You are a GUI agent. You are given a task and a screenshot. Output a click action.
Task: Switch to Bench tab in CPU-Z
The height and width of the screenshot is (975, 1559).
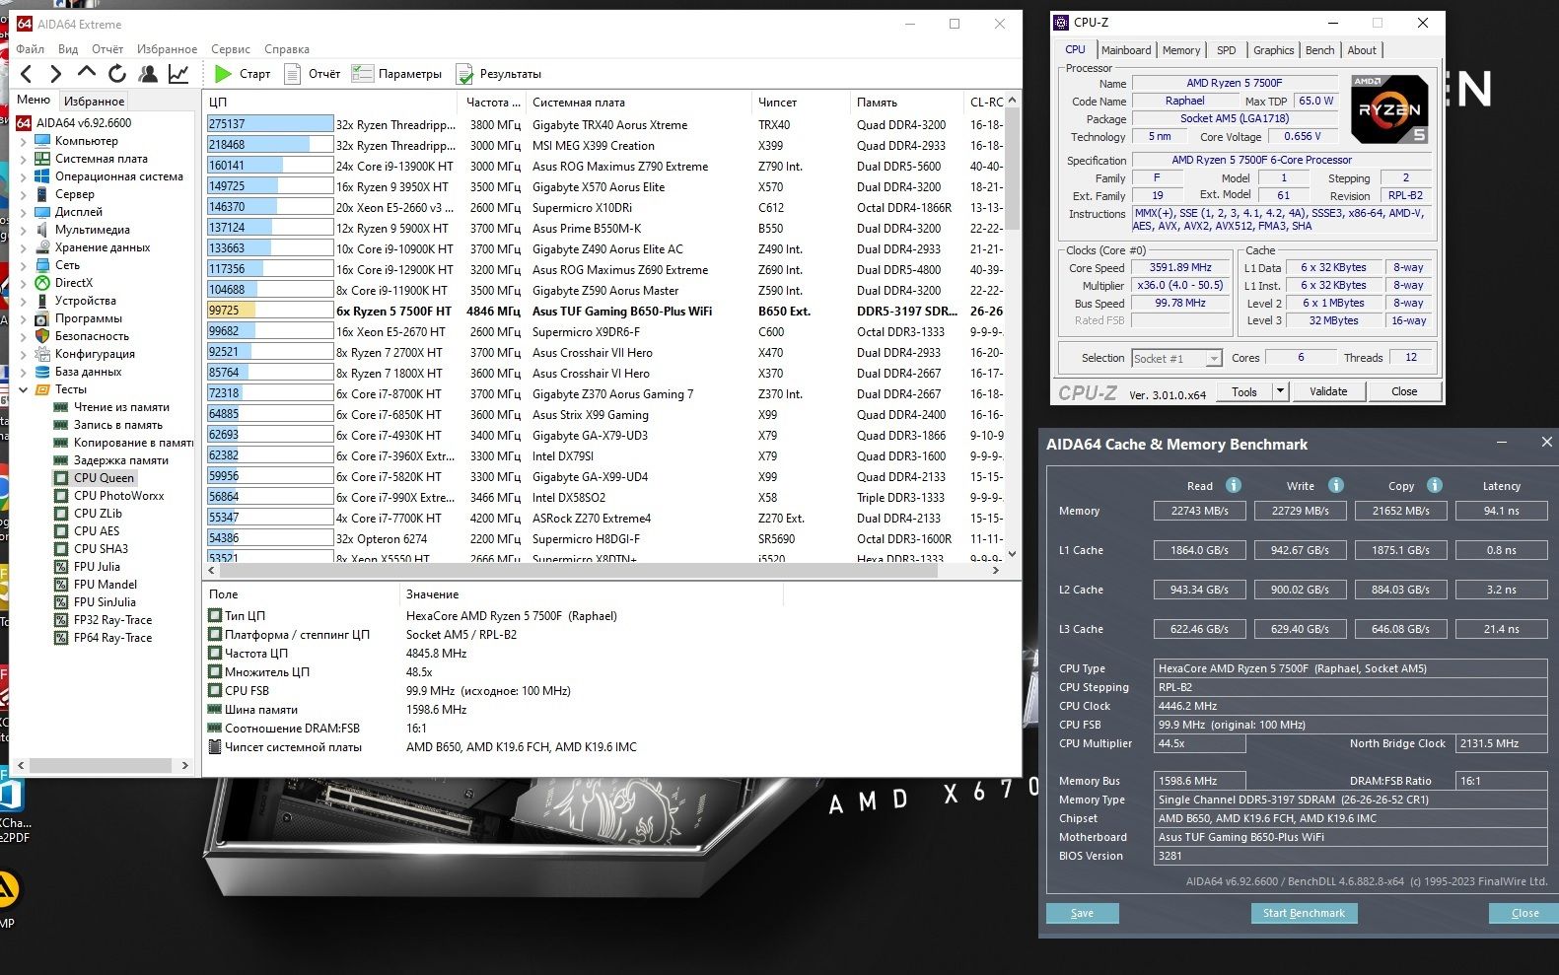coord(1319,50)
